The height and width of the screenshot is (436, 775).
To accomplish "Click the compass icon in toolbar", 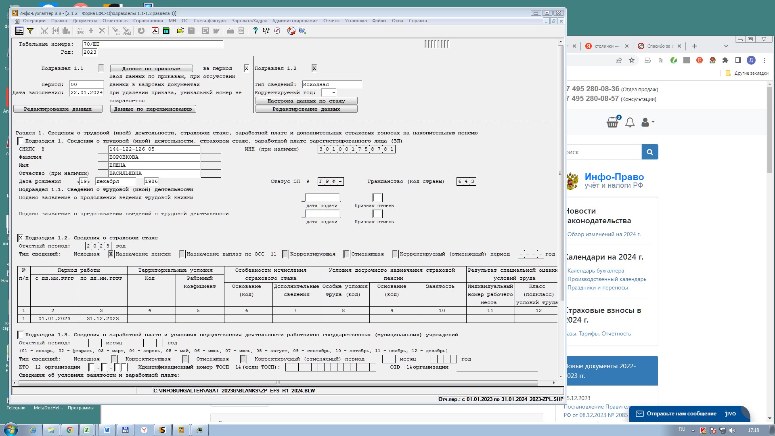I will 277,31.
